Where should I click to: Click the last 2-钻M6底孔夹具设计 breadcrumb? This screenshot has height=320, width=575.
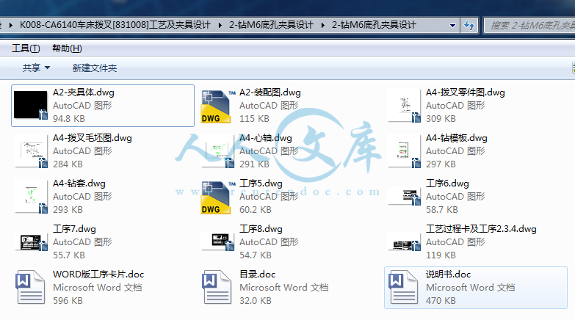click(x=374, y=25)
